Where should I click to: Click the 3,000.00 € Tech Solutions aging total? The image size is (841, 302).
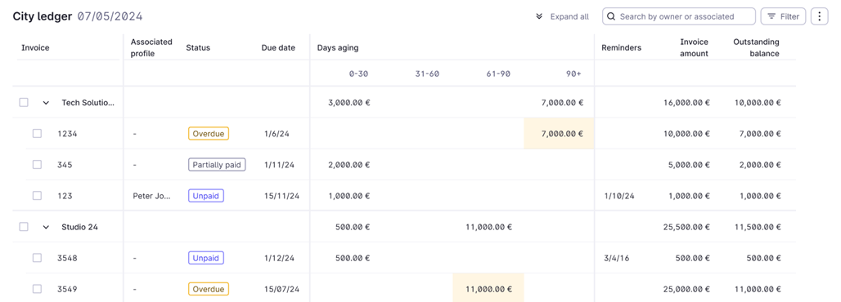pos(349,103)
